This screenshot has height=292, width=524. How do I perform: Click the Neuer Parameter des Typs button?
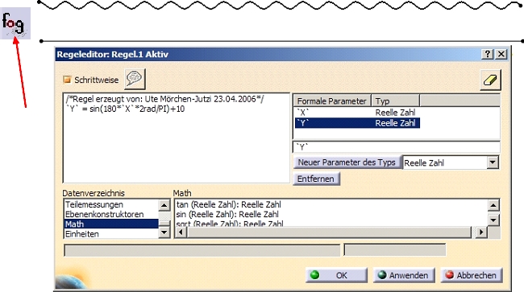point(347,162)
